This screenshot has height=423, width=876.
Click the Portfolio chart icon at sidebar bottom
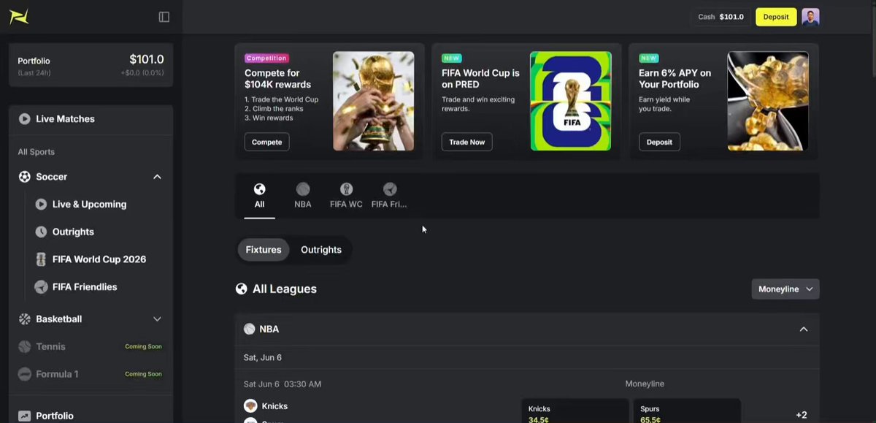click(x=25, y=416)
